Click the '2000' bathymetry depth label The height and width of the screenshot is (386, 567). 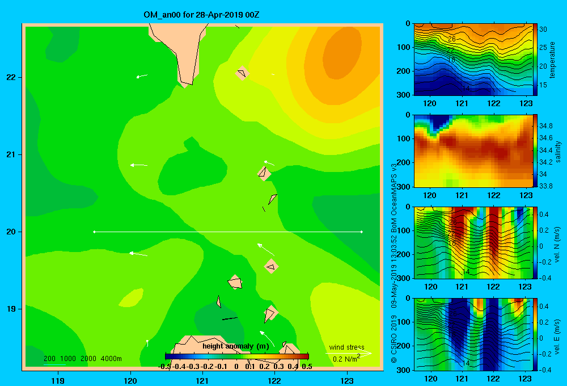click(x=88, y=359)
